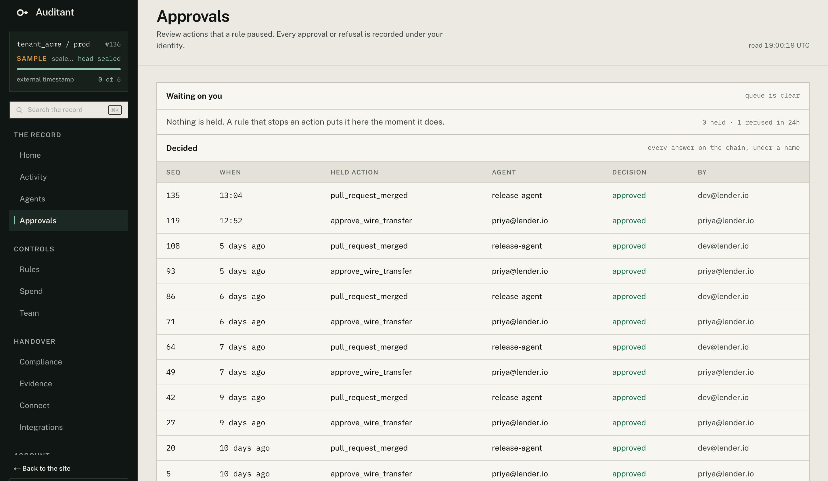Select row with seq 135
This screenshot has height=481, width=828.
click(483, 195)
